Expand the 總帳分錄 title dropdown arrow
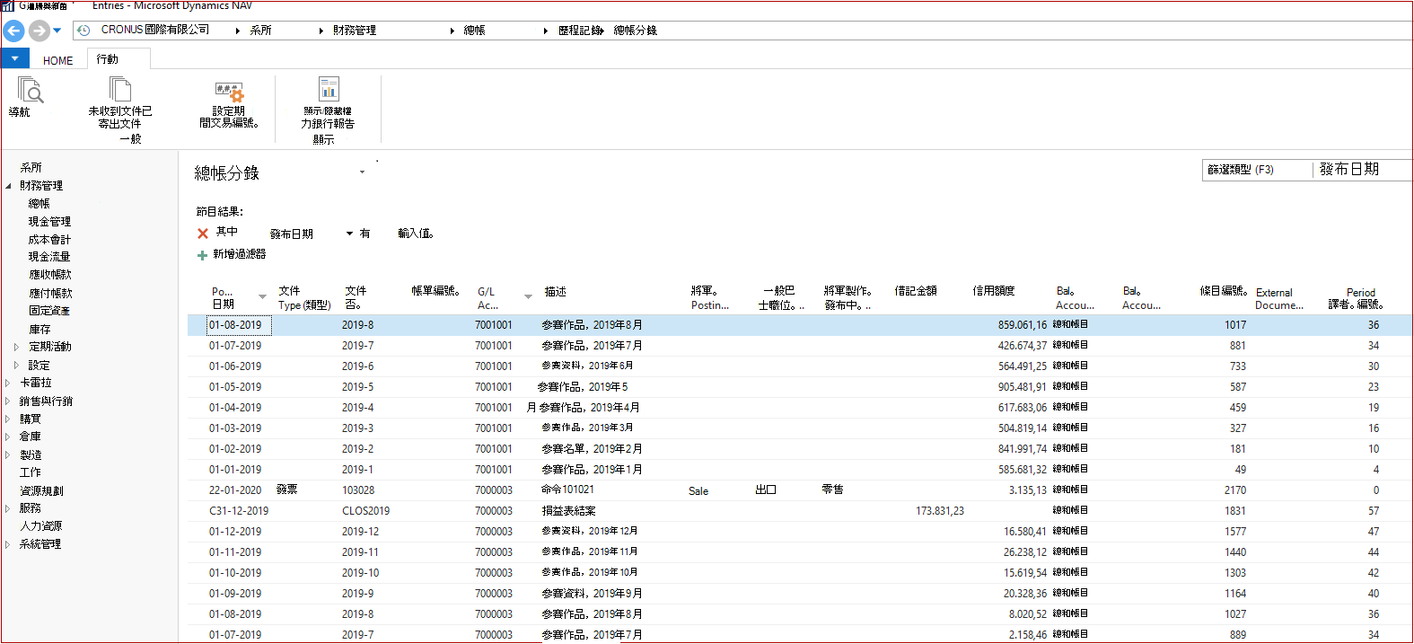 362,172
